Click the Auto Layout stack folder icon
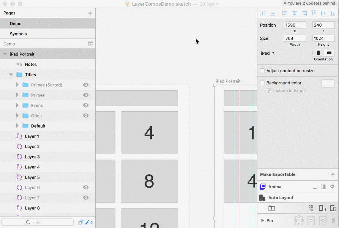339x228 pixels. 271,208
